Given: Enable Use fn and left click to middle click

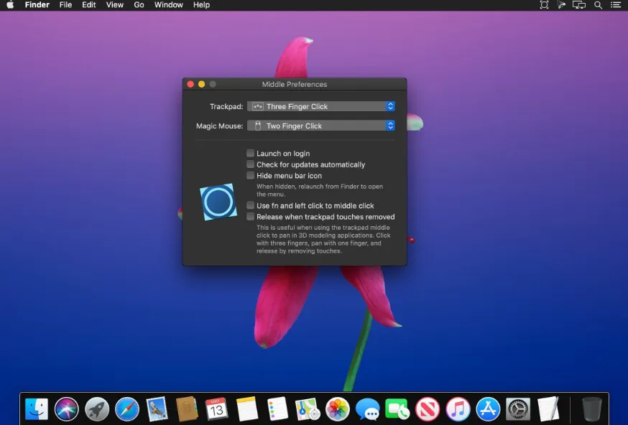Looking at the screenshot, I should coord(250,206).
